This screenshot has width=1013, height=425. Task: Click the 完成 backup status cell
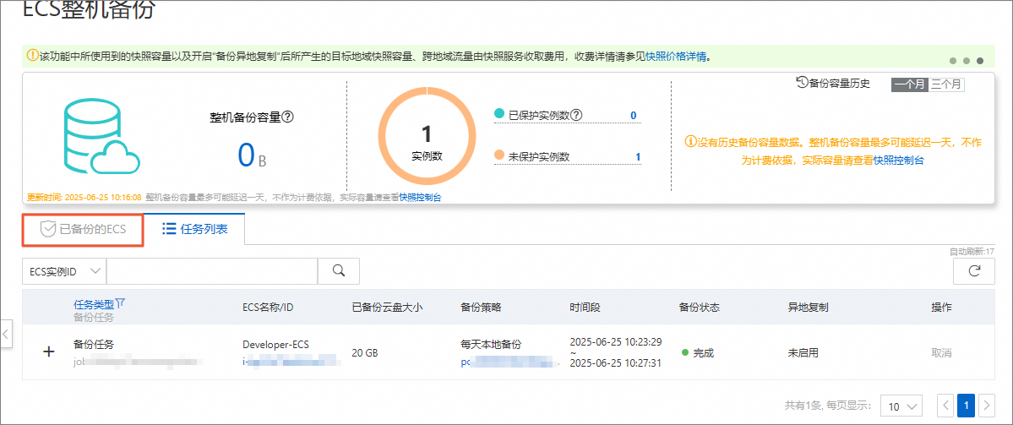pos(698,353)
